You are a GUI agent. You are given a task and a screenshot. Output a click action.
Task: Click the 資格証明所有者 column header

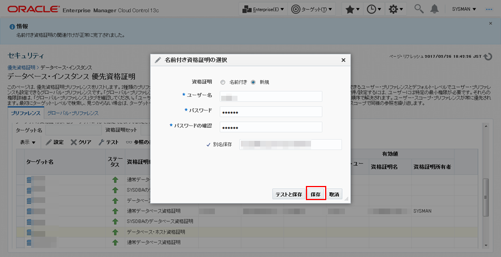pyautogui.click(x=432, y=167)
